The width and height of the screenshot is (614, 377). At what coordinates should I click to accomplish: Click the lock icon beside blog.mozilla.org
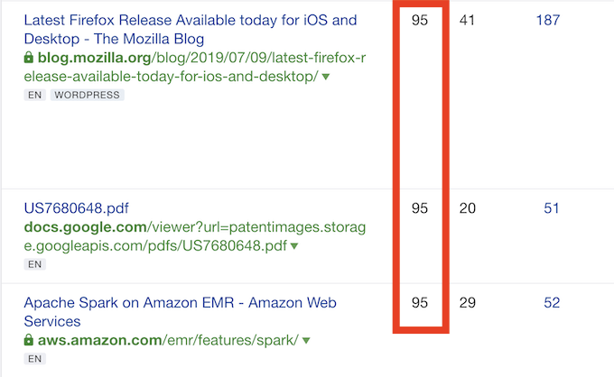click(30, 59)
